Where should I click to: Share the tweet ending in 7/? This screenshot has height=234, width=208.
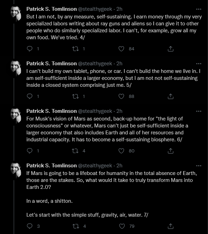[170, 226]
